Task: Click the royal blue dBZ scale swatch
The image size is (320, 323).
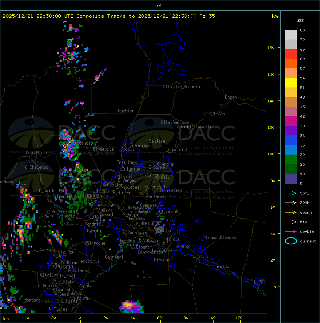Action: [x=291, y=140]
